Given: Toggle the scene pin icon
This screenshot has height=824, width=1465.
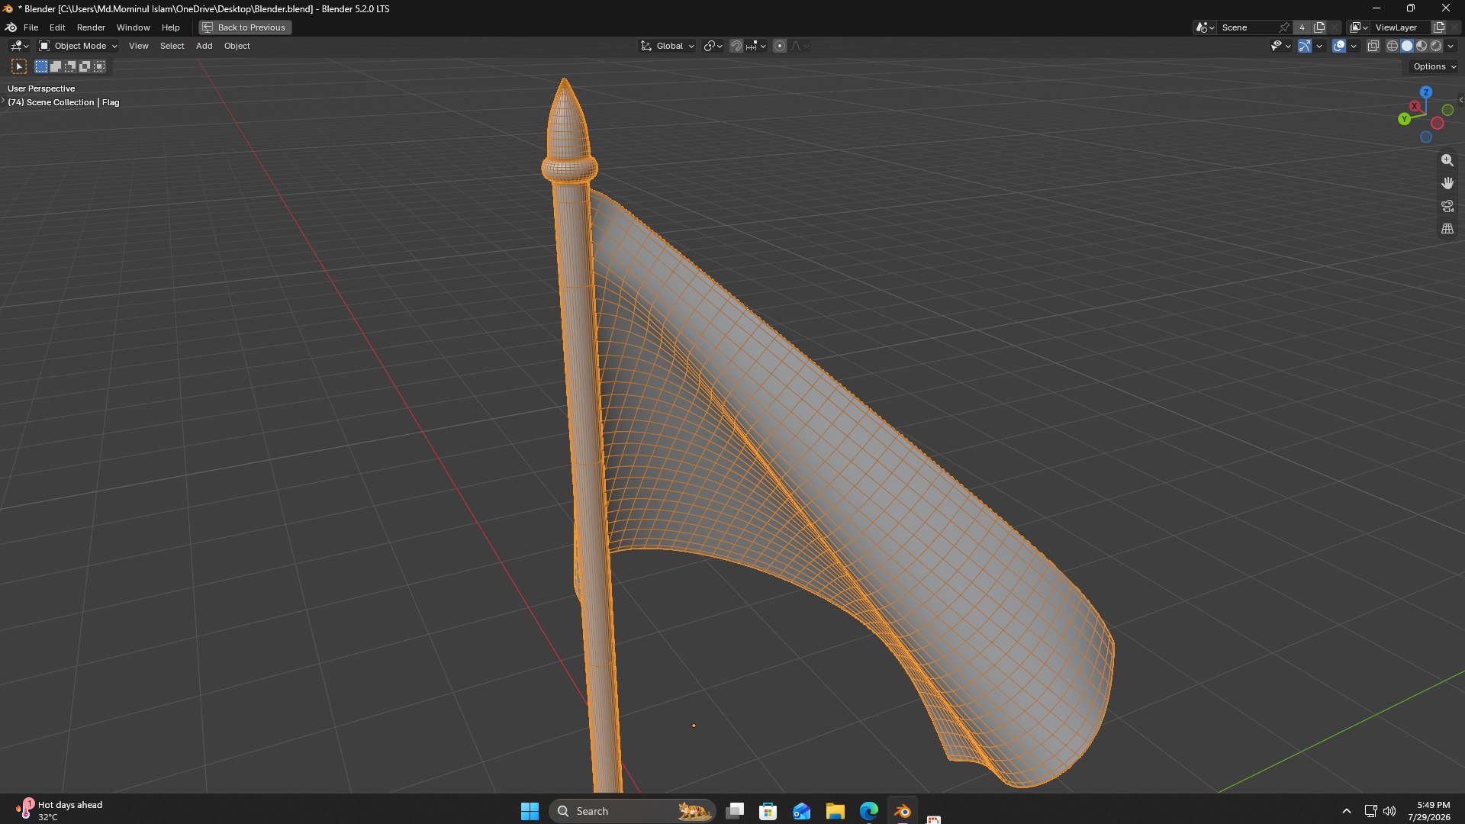Looking at the screenshot, I should click(x=1285, y=27).
